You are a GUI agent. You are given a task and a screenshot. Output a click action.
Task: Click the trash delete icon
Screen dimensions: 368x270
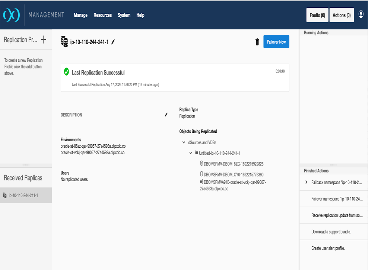(x=257, y=42)
